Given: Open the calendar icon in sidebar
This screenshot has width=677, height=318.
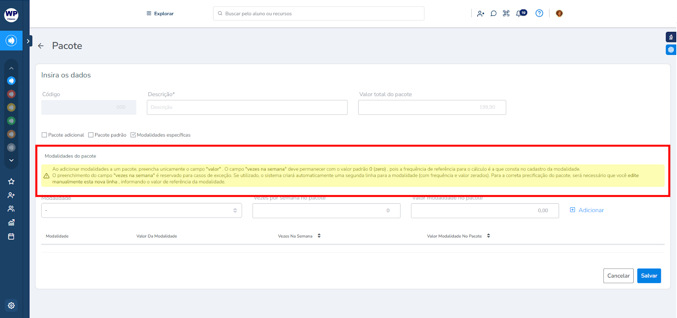Looking at the screenshot, I should point(11,236).
